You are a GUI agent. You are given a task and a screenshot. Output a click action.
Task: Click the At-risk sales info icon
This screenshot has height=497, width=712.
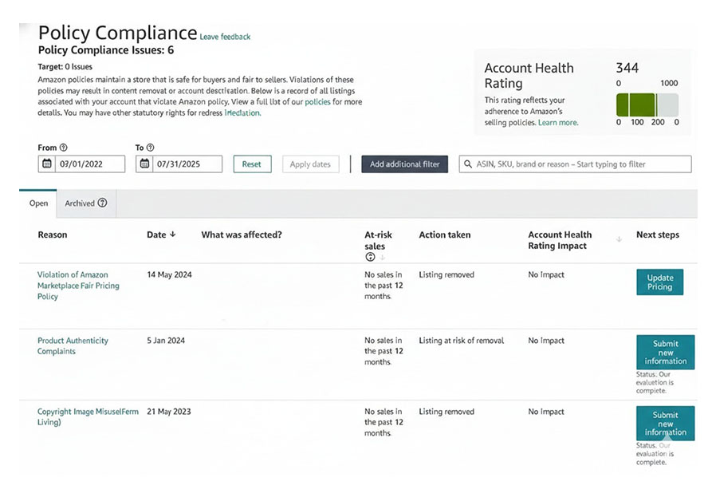point(370,257)
